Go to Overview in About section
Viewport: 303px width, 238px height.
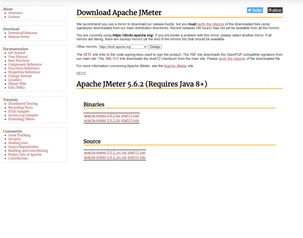[x=15, y=13]
